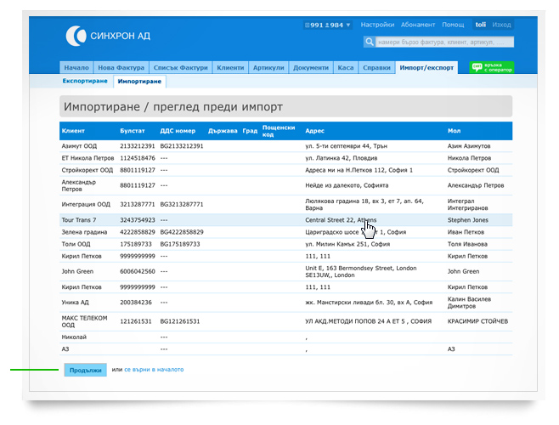Switch to the Списък Фактури tab
The height and width of the screenshot is (425, 559).
pos(179,68)
